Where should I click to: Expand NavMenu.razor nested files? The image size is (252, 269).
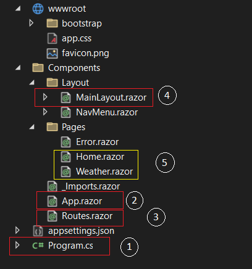pyautogui.click(x=45, y=112)
